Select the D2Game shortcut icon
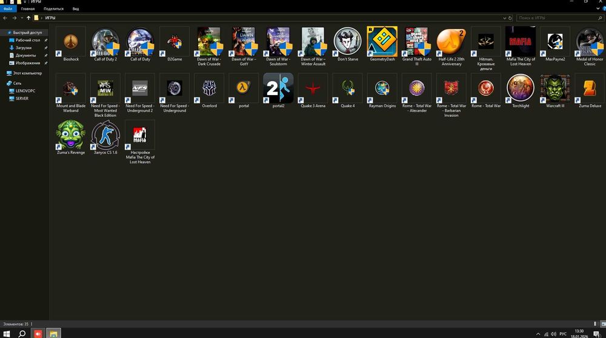Viewport: 606px width, 338px height. [x=175, y=41]
